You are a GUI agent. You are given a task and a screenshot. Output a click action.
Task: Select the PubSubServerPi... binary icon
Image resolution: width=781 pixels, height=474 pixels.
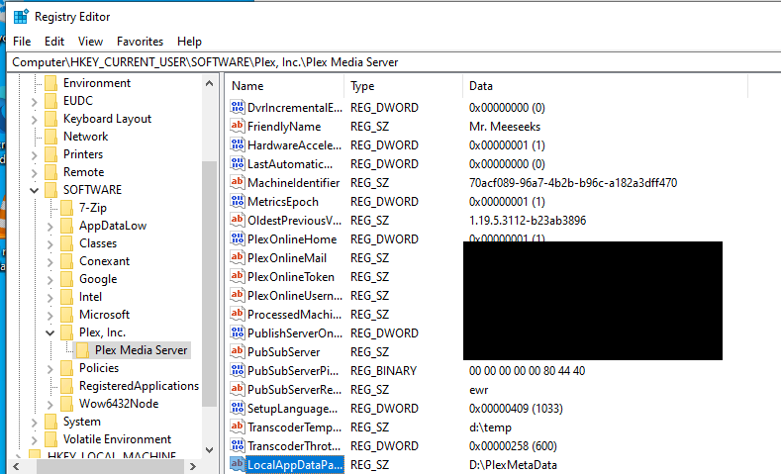click(x=238, y=370)
